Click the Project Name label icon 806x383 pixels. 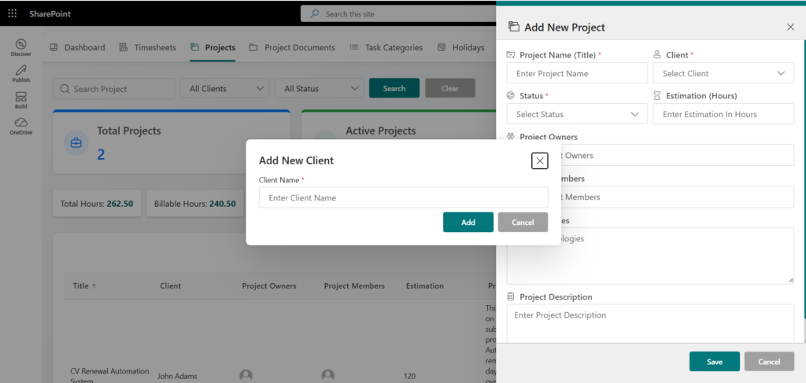coord(510,54)
